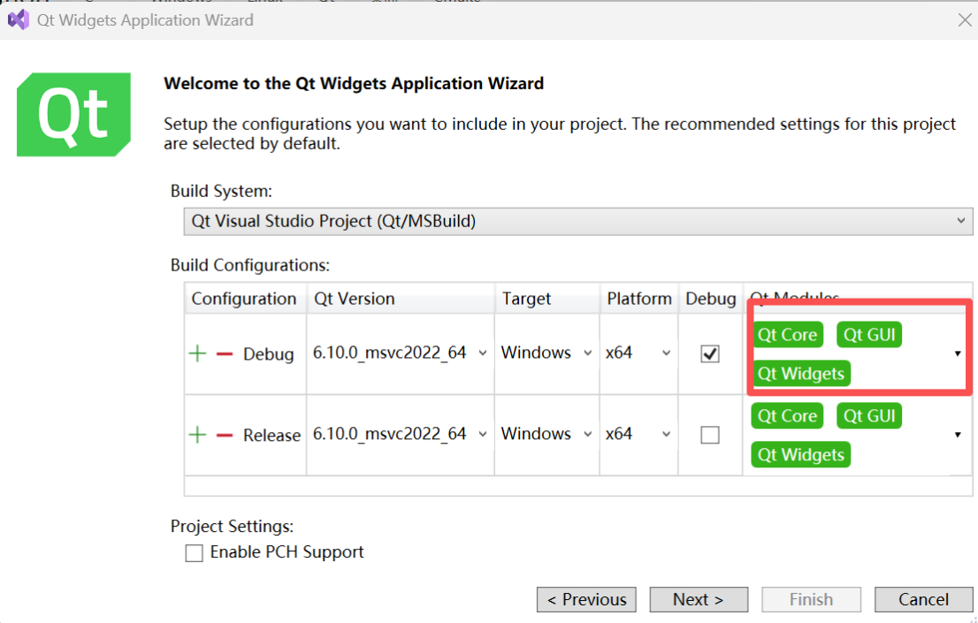Click the Qt Widgets tag in Release row
978x623 pixels.
[801, 454]
